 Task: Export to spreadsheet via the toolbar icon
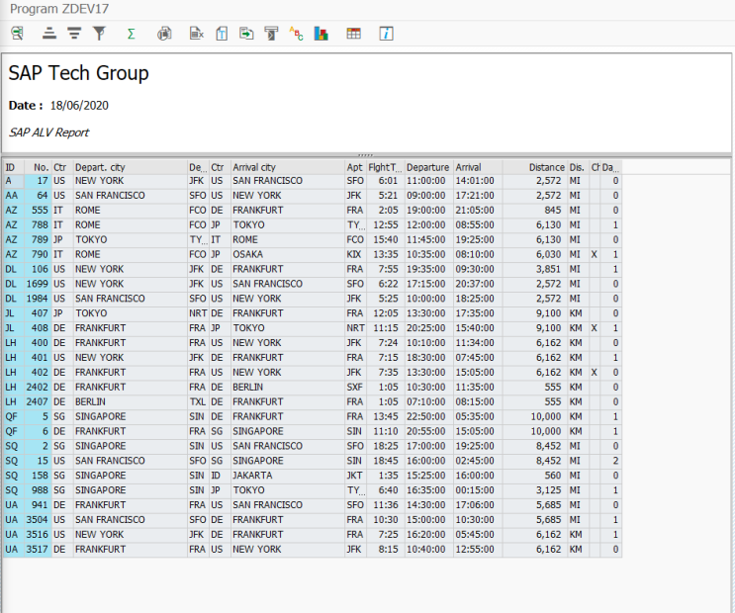(197, 34)
